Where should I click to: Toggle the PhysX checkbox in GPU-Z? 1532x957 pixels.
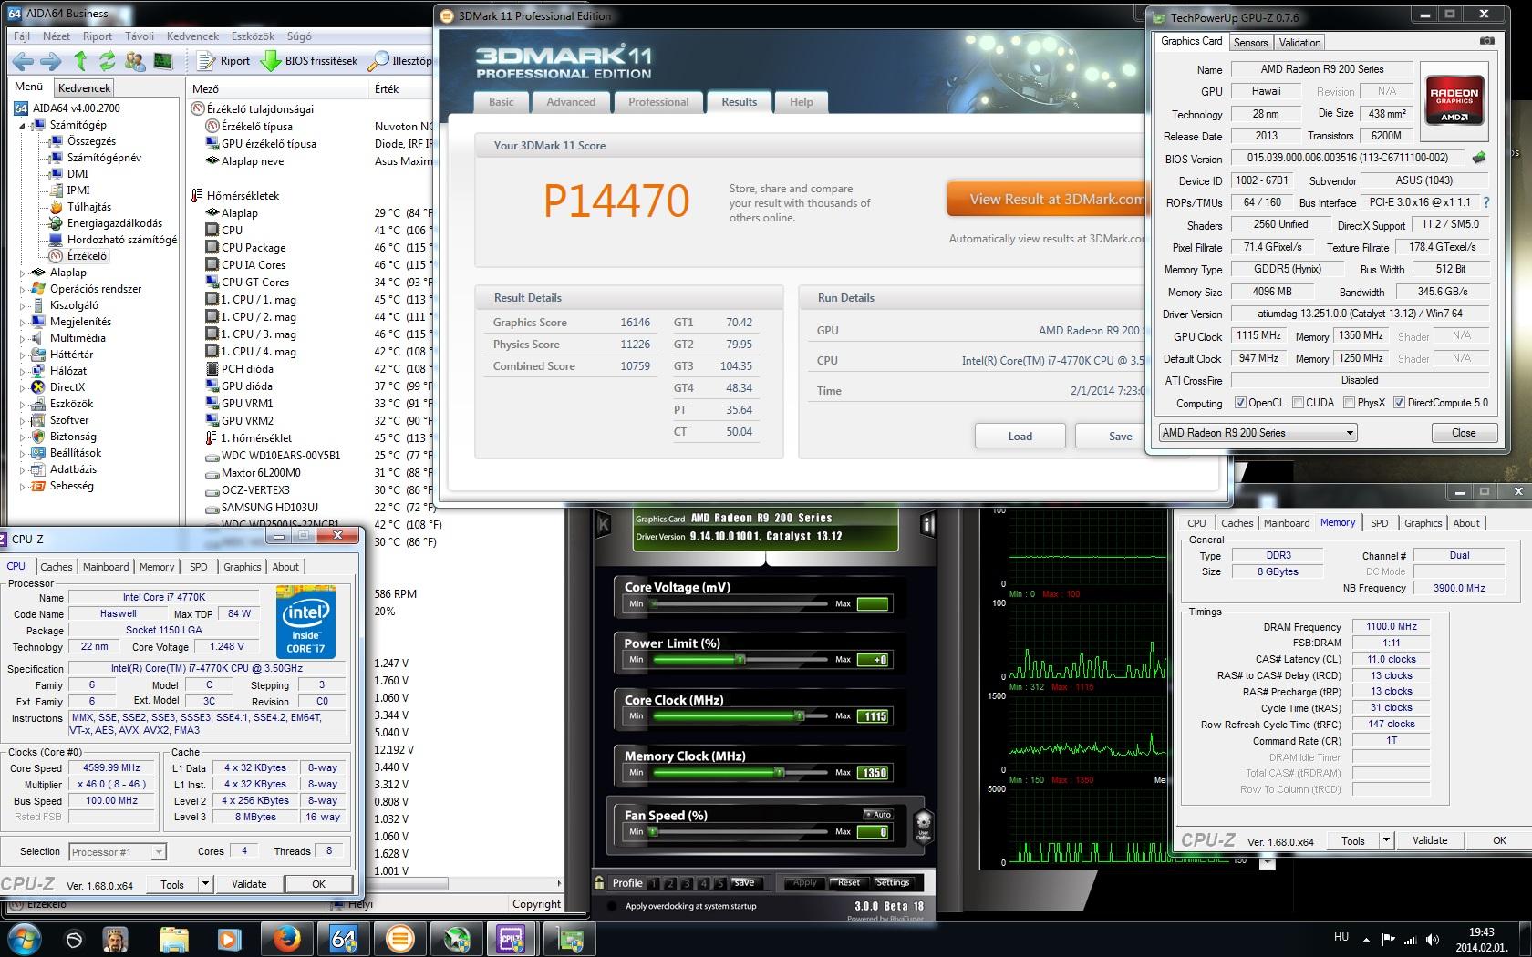pyautogui.click(x=1348, y=403)
